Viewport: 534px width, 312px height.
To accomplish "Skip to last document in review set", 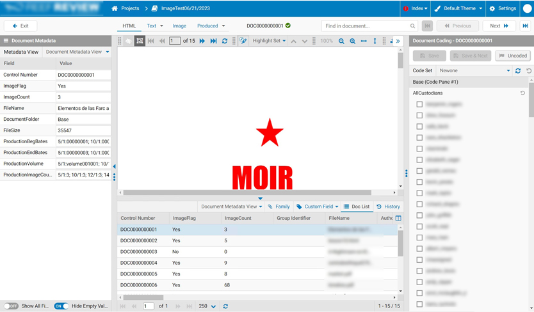I will coord(526,26).
